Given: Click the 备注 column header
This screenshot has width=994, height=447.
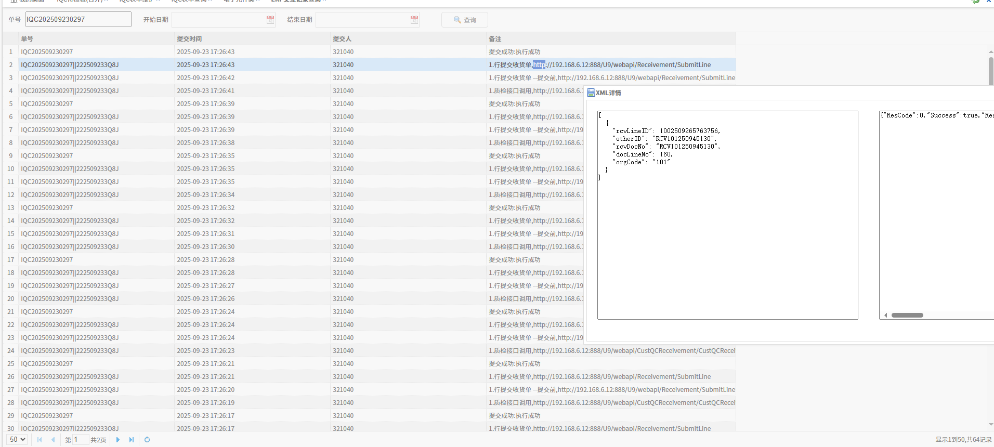Looking at the screenshot, I should pos(495,39).
